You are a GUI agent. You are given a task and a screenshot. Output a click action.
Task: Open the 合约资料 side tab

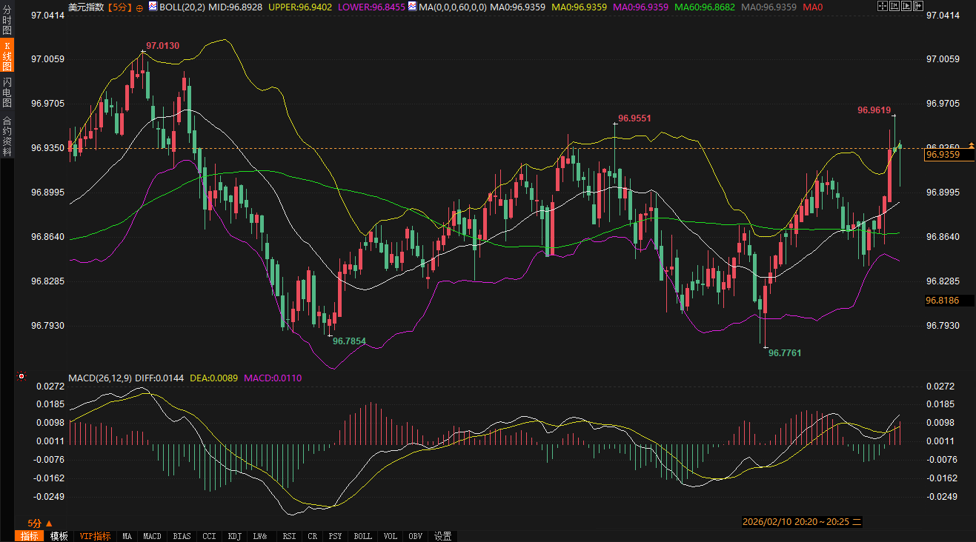(7, 135)
